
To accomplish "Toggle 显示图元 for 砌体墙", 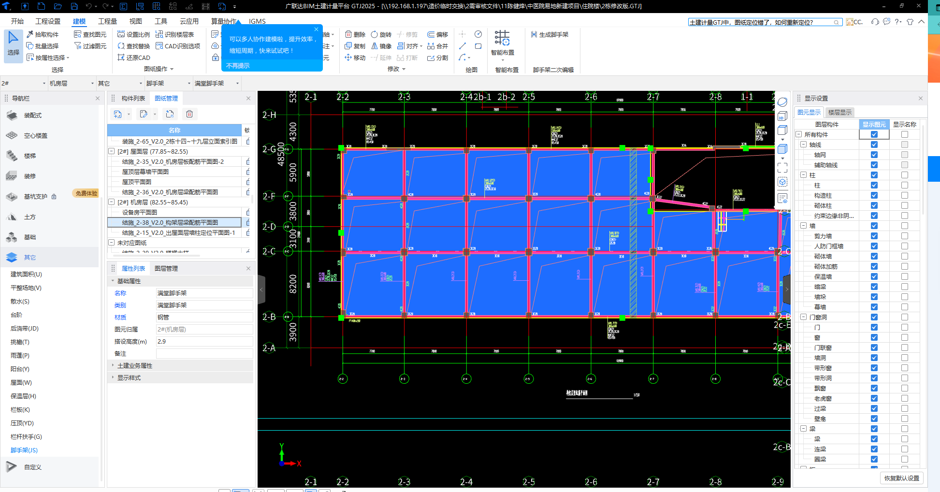I will click(874, 256).
